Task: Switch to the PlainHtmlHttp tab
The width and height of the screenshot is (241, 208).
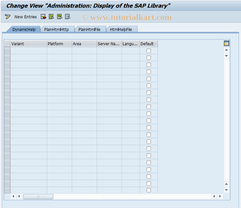Action: coord(57,29)
